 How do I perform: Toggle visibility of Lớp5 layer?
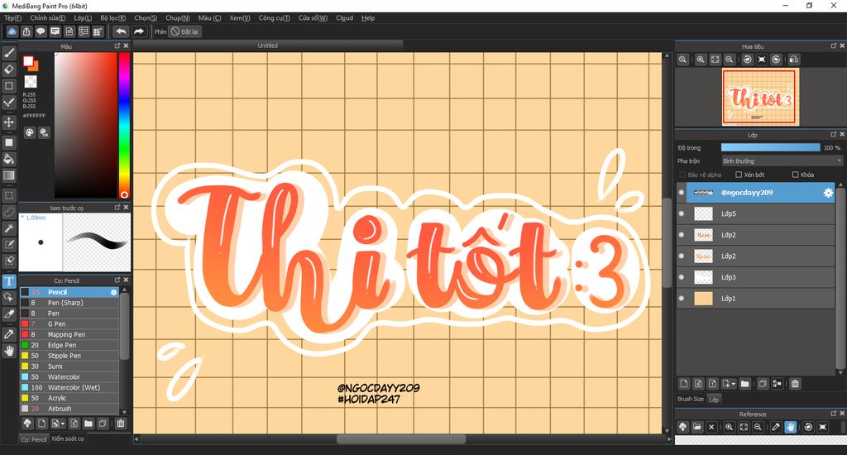[x=682, y=213]
